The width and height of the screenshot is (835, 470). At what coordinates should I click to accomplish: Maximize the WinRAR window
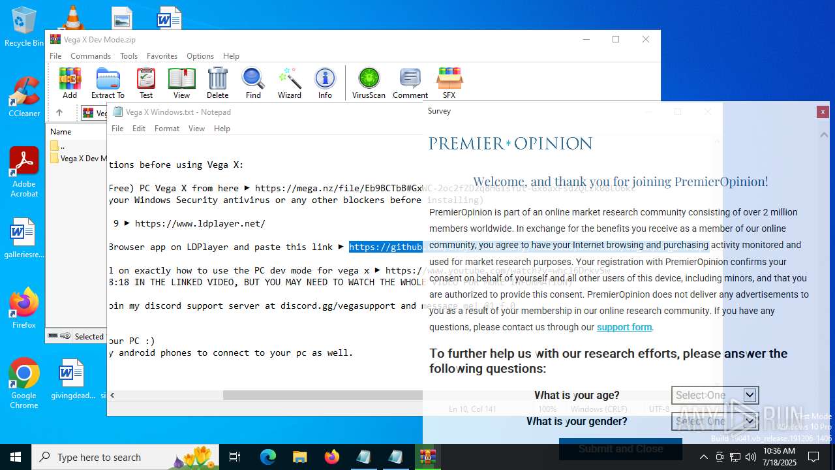click(615, 39)
